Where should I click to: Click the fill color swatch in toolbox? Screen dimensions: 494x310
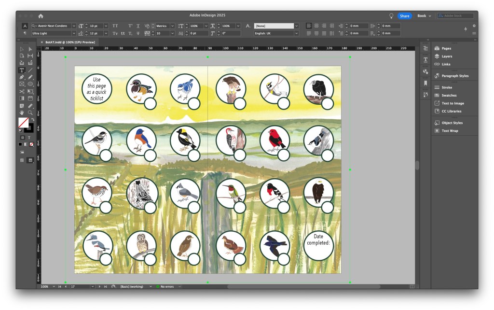[23, 122]
